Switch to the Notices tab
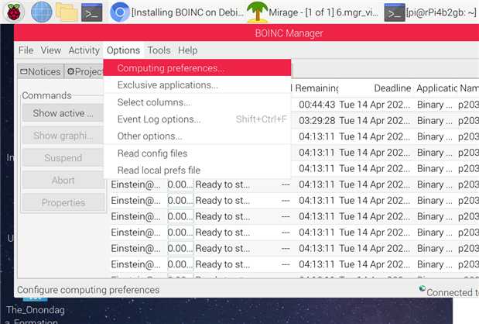 pos(40,71)
